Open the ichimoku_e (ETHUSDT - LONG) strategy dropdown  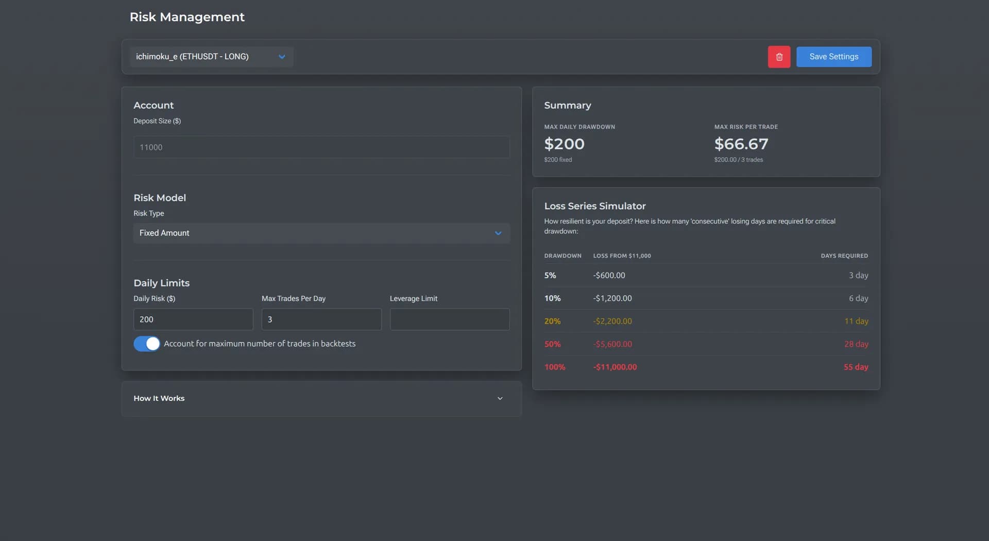tap(212, 57)
